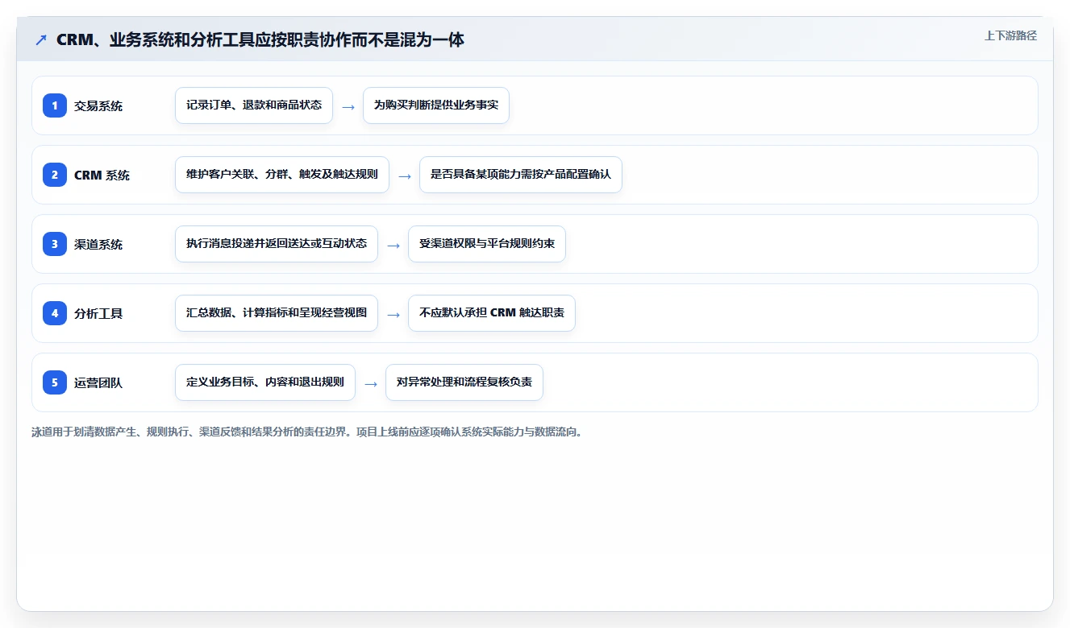Viewport: 1070px width, 628px height.
Task: Click the 记录订单、退款和商品状态 box
Action: point(254,105)
